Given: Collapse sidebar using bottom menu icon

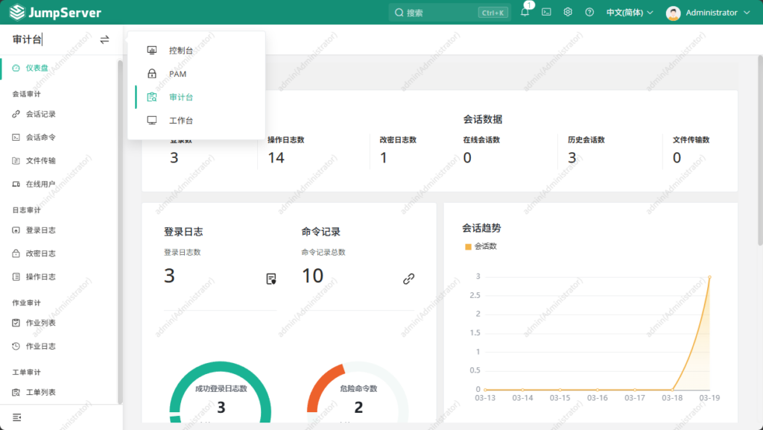Looking at the screenshot, I should (17, 417).
